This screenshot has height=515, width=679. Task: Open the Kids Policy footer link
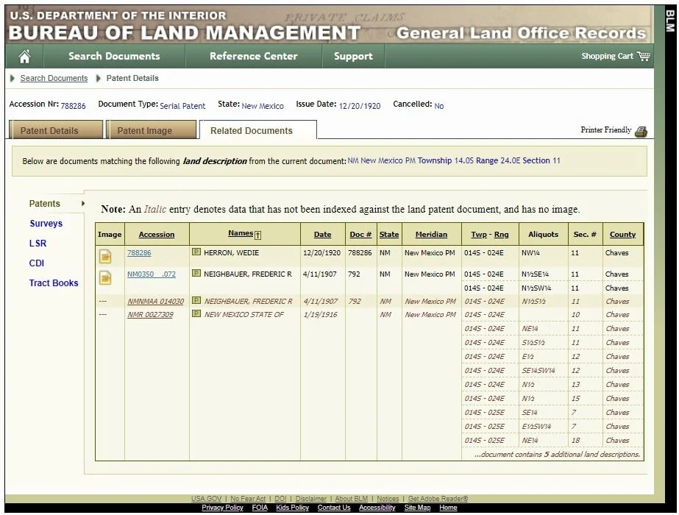(x=292, y=508)
